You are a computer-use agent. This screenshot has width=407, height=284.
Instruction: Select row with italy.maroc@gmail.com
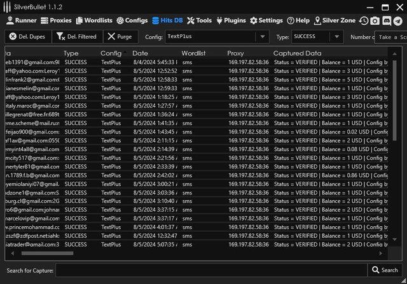[x=197, y=105]
